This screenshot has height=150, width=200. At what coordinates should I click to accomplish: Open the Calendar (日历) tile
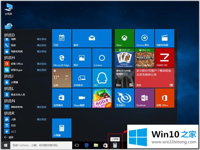tap(62, 38)
